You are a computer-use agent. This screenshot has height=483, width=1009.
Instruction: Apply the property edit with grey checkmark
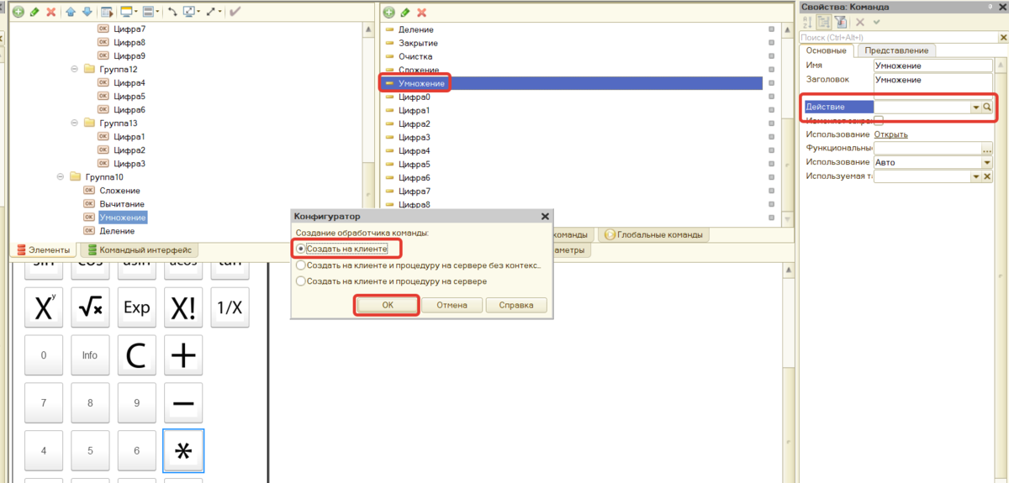pos(877,22)
